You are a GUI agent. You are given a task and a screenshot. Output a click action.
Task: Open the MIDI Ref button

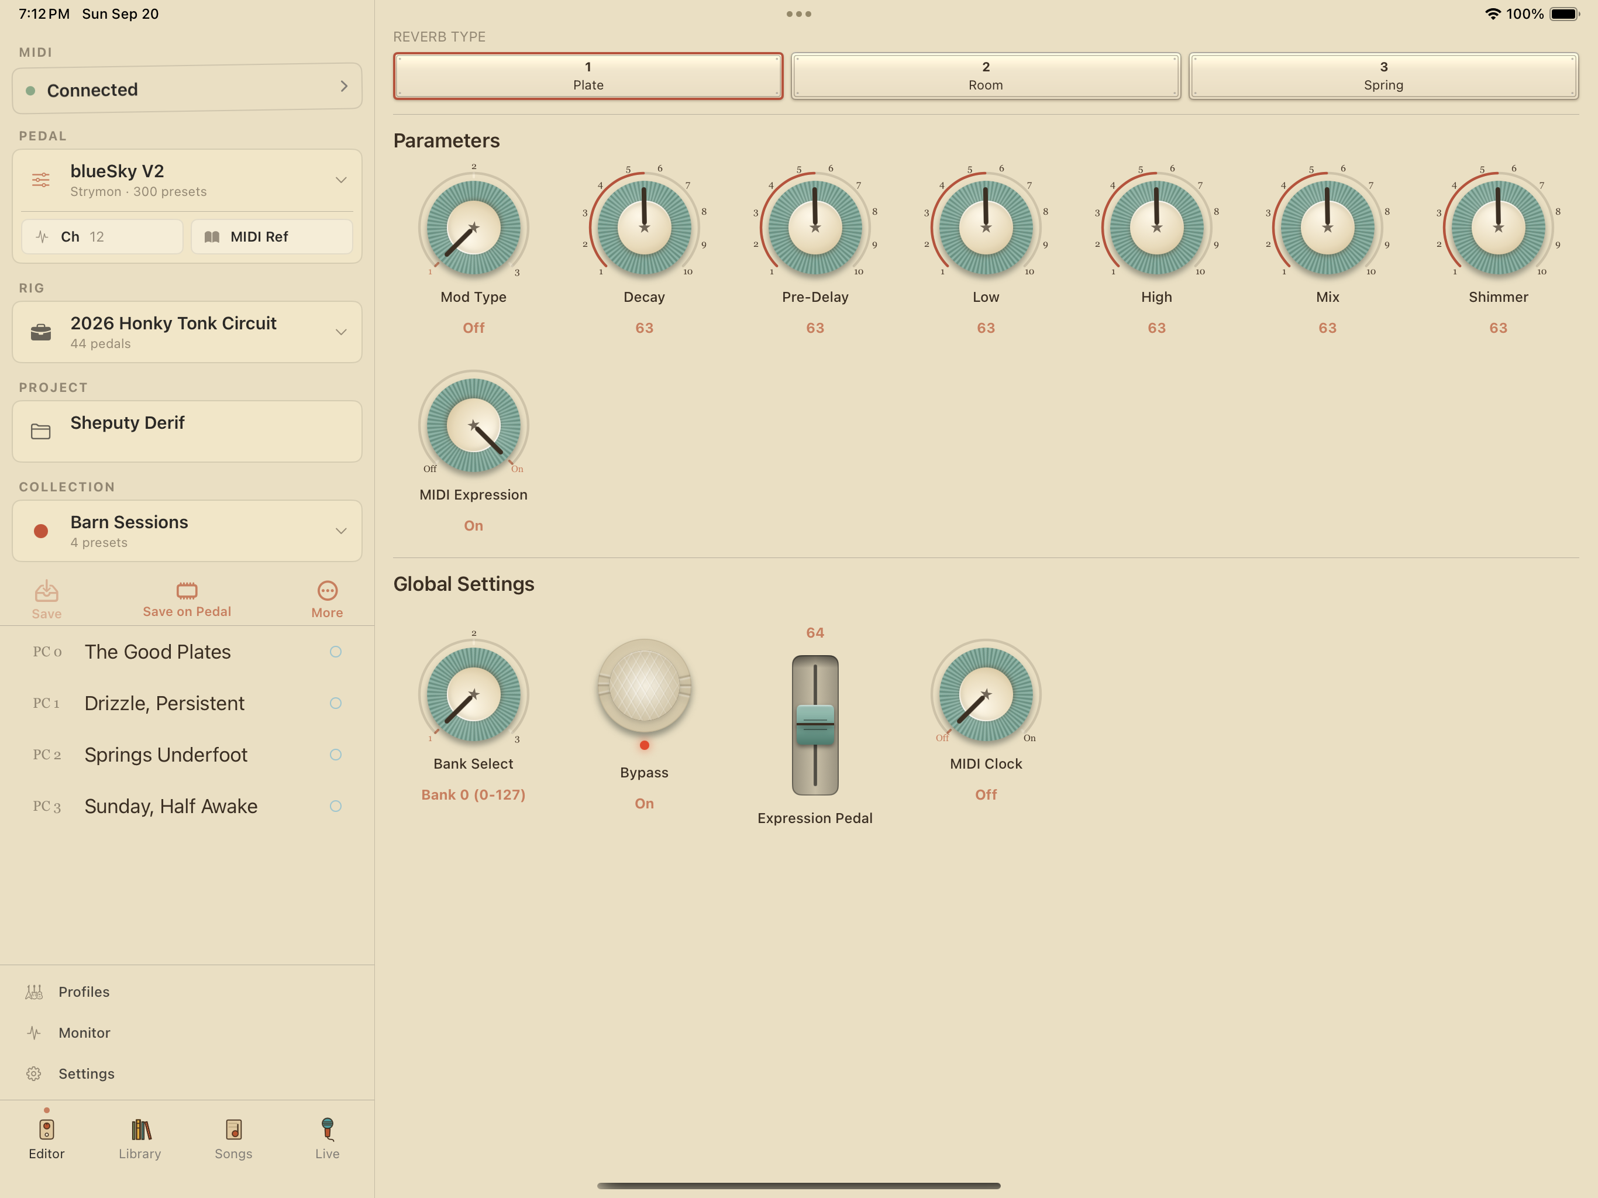coord(271,237)
